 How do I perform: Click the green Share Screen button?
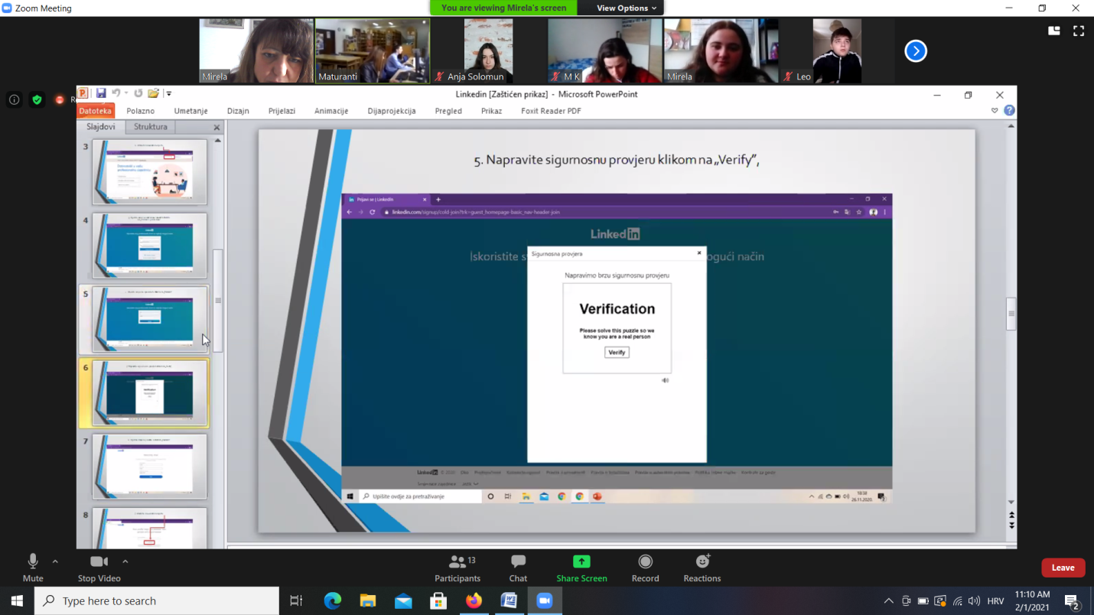[x=581, y=569]
